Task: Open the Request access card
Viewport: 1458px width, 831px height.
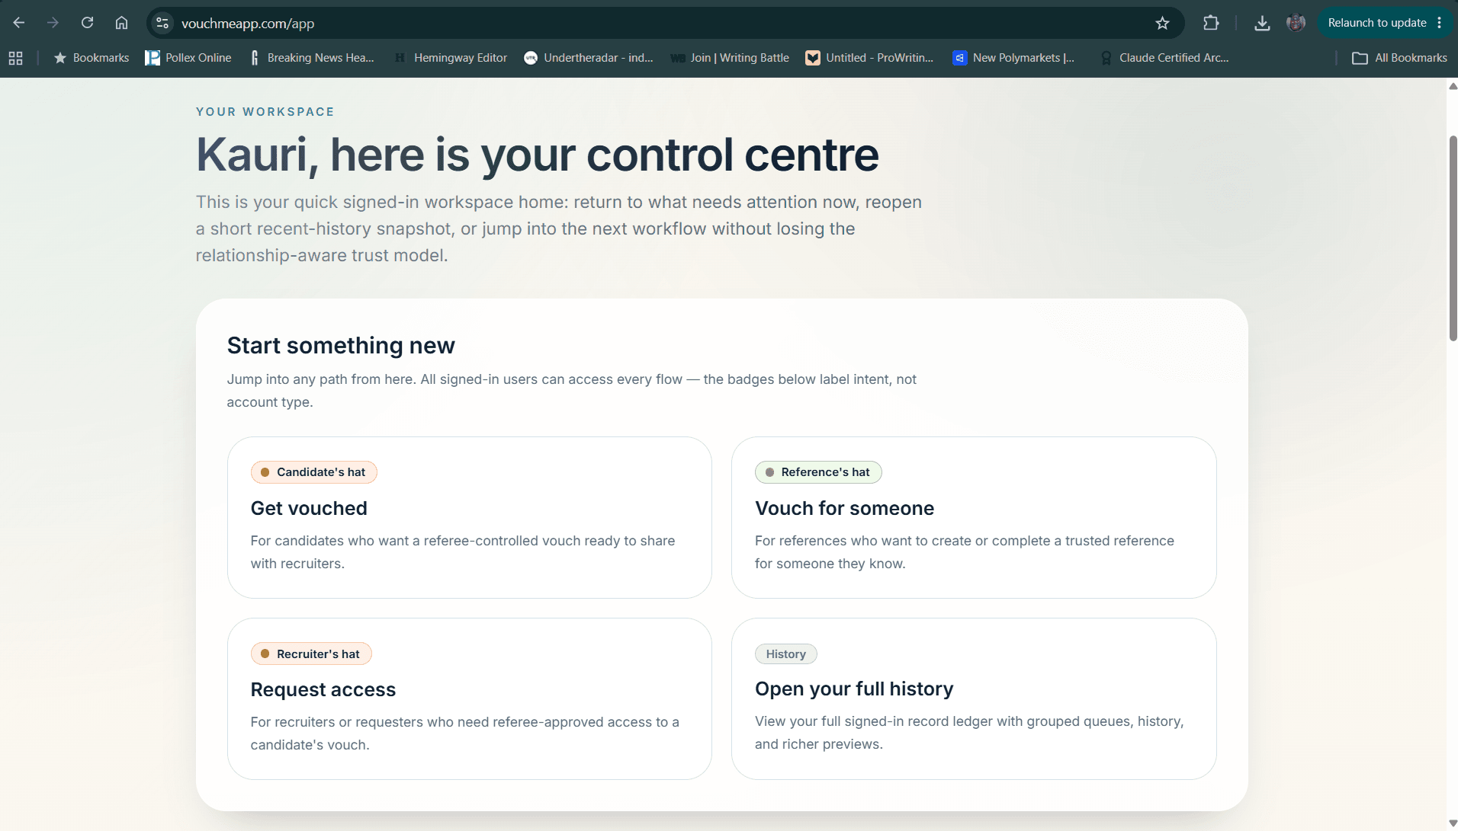Action: click(469, 698)
